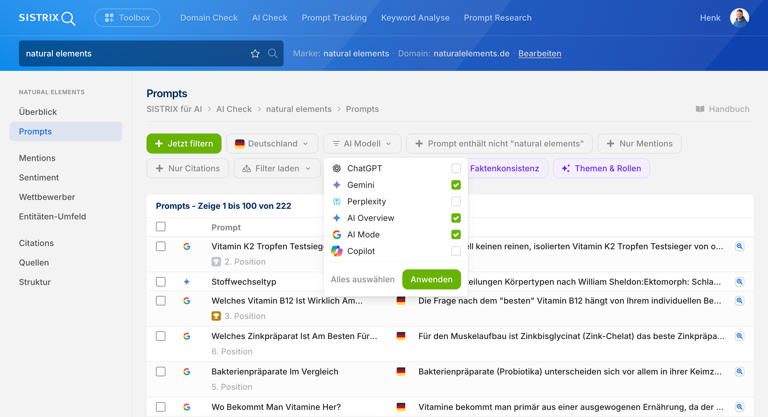This screenshot has width=768, height=417.
Task: Open details magnifier for Stoffwechseltyp row
Action: click(x=739, y=282)
